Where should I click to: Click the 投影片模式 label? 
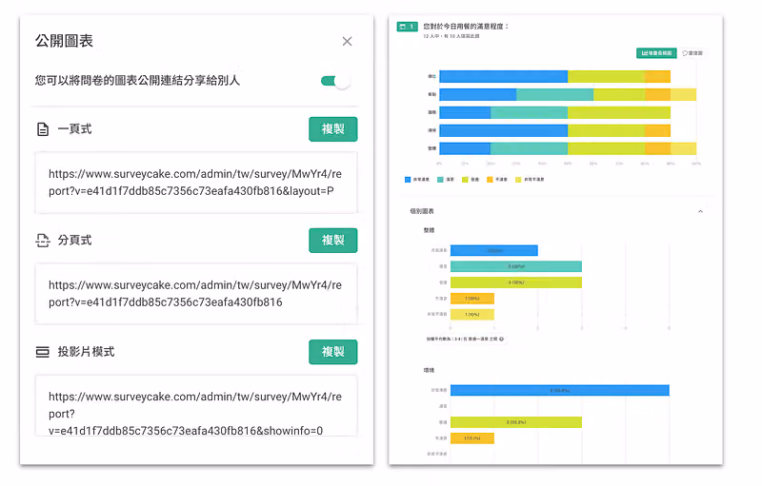click(x=86, y=352)
